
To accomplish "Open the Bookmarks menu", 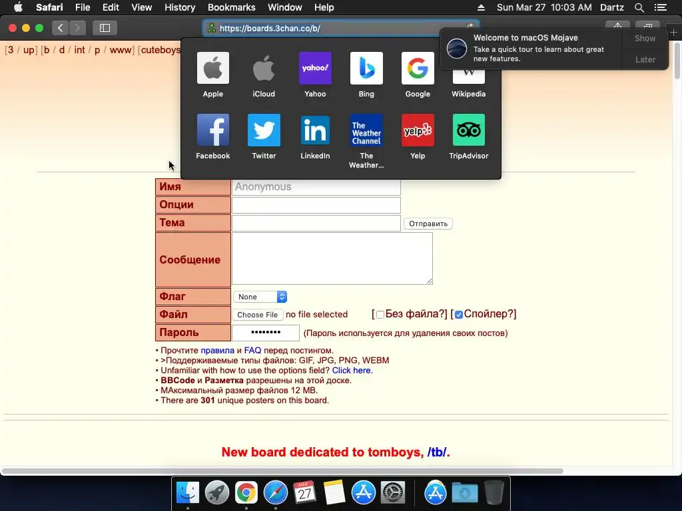I will (x=231, y=7).
